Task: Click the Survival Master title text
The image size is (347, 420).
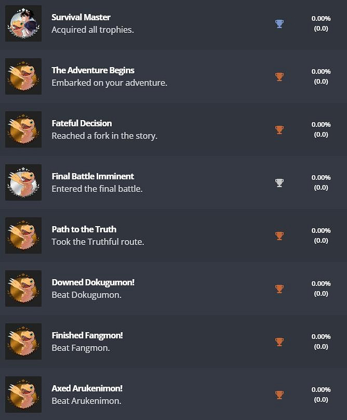Action: pyautogui.click(x=81, y=17)
